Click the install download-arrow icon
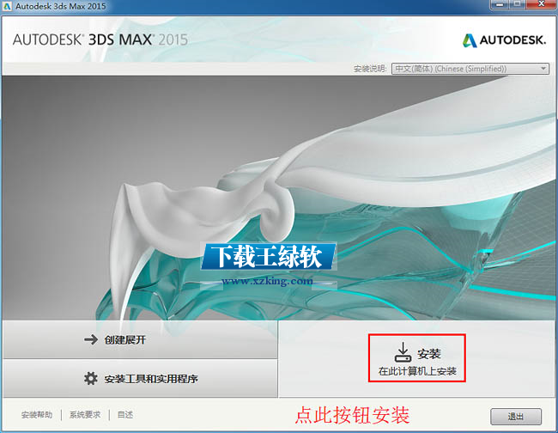 (403, 352)
